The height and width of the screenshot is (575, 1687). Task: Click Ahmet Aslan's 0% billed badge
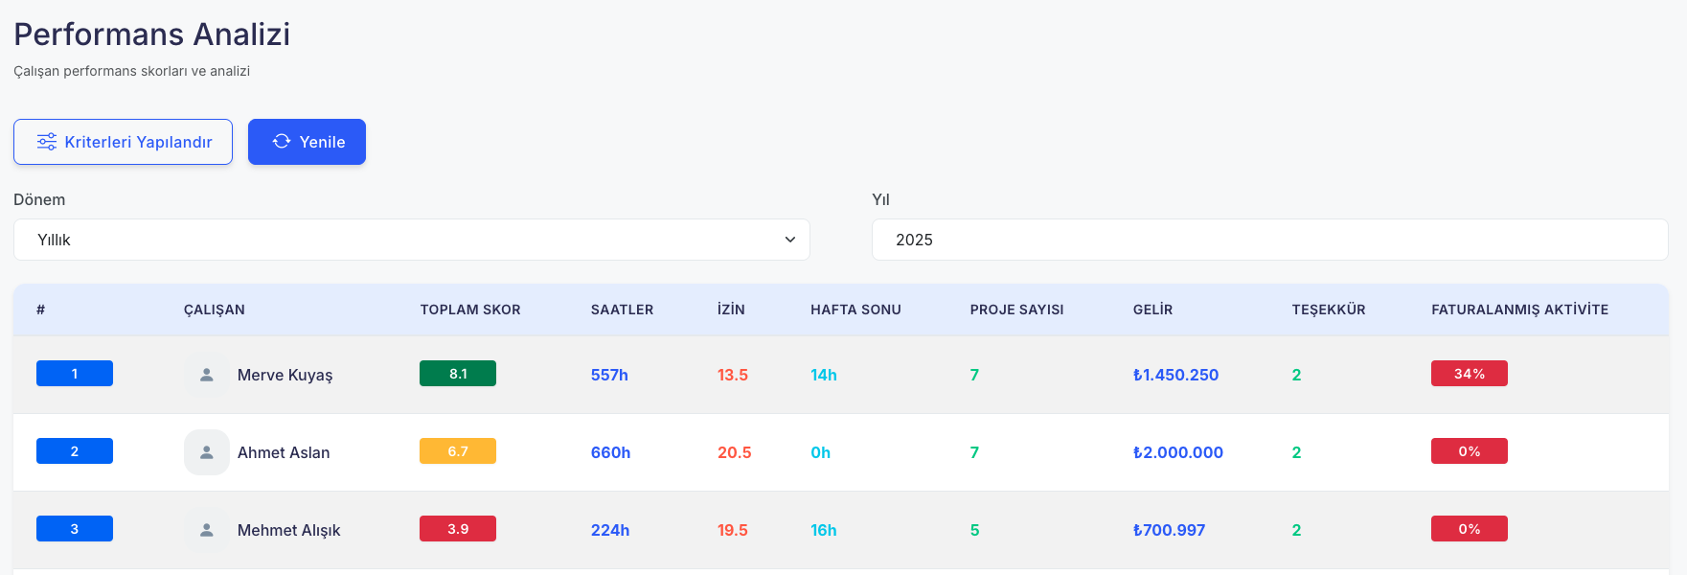click(1470, 451)
